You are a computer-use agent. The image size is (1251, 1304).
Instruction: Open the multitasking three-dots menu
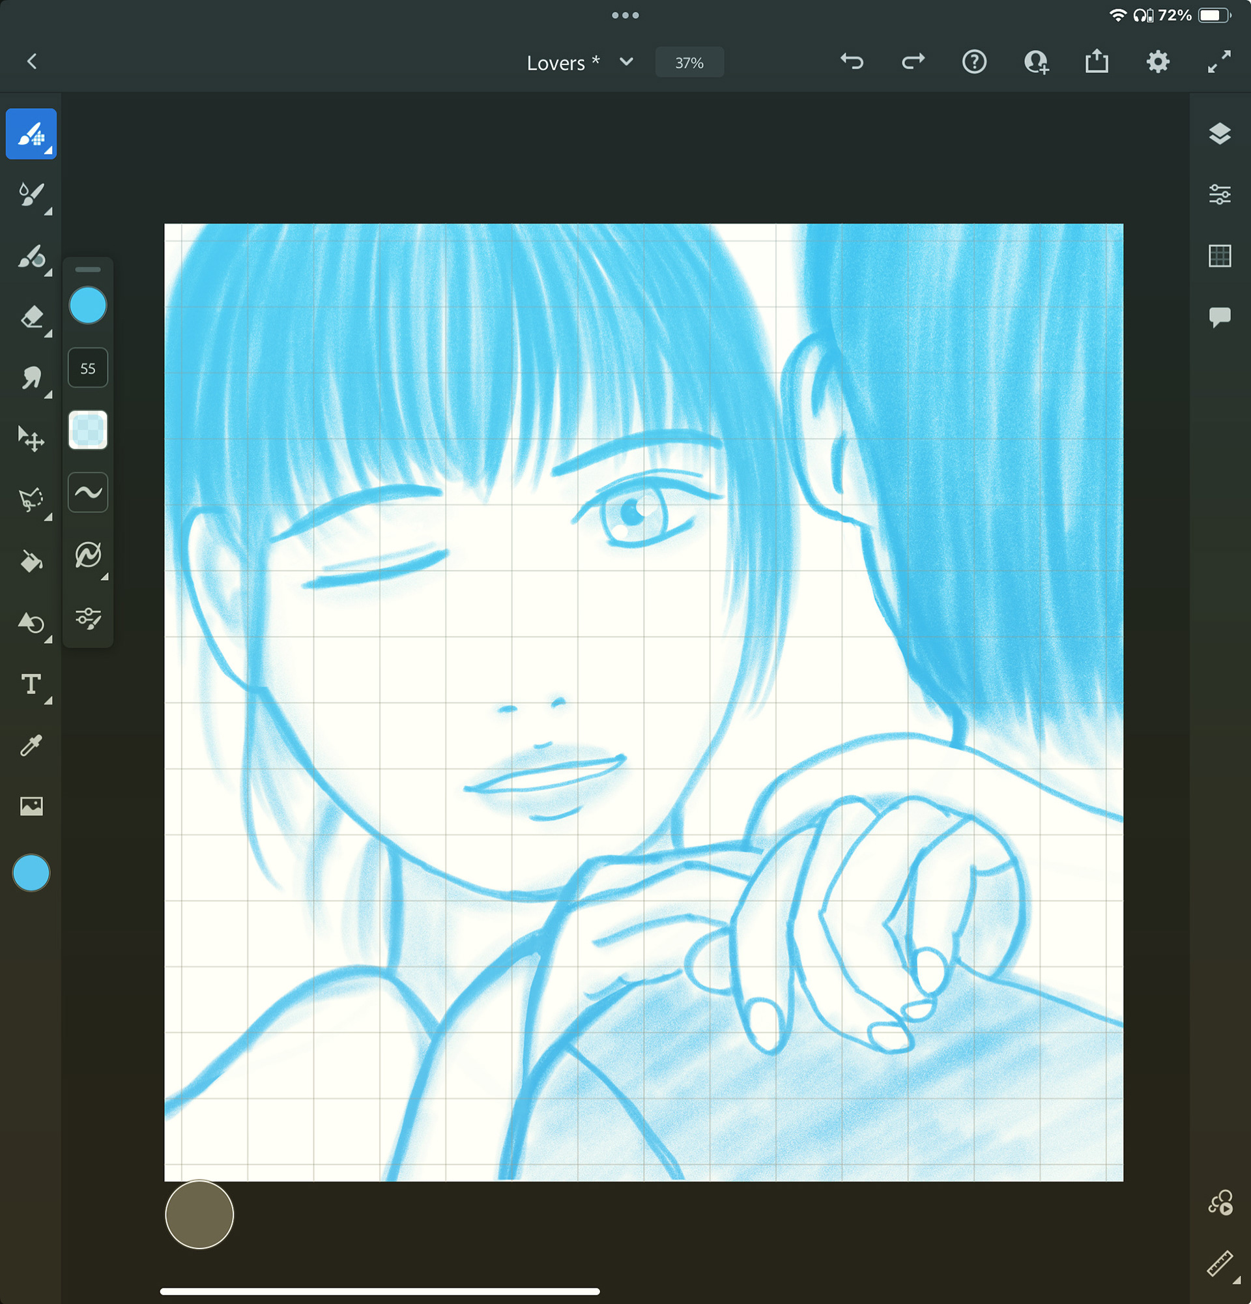625,14
